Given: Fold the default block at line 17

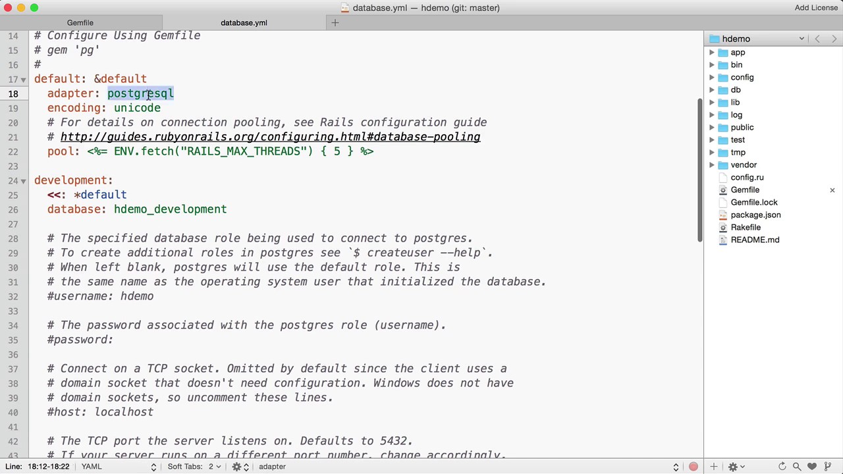Looking at the screenshot, I should [23, 79].
